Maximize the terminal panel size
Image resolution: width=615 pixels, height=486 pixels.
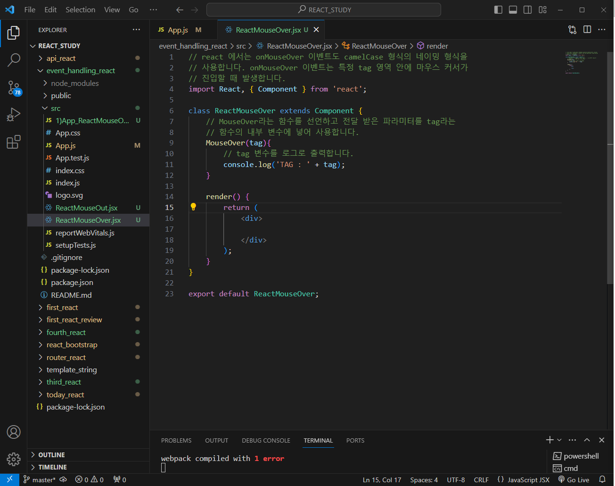(x=587, y=440)
